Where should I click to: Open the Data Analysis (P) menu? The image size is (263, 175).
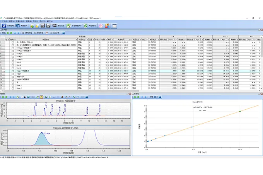pyautogui.click(x=20, y=21)
